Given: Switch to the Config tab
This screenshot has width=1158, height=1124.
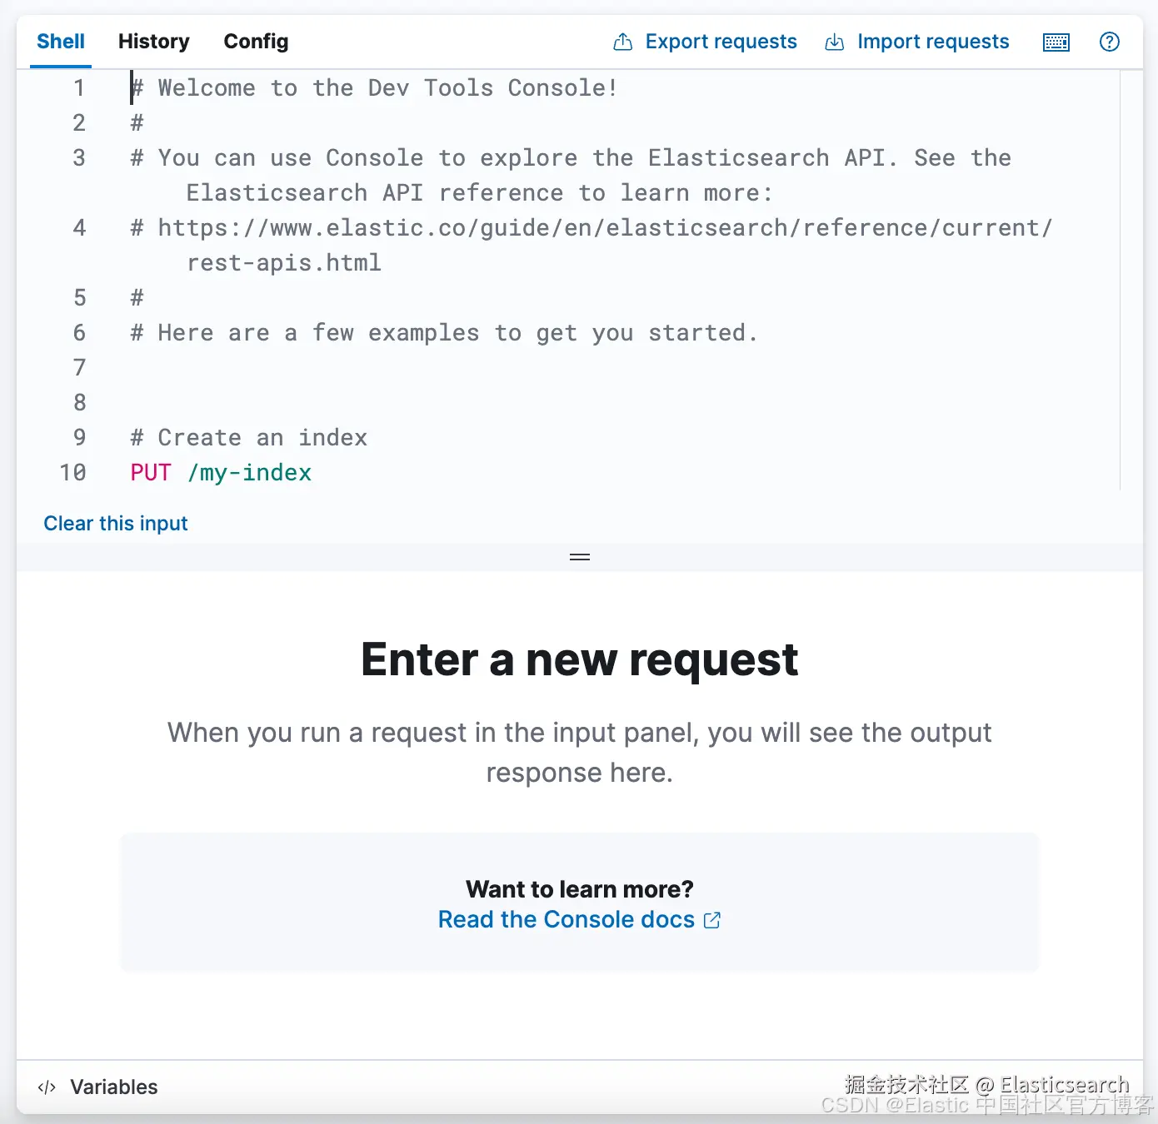Looking at the screenshot, I should (256, 42).
